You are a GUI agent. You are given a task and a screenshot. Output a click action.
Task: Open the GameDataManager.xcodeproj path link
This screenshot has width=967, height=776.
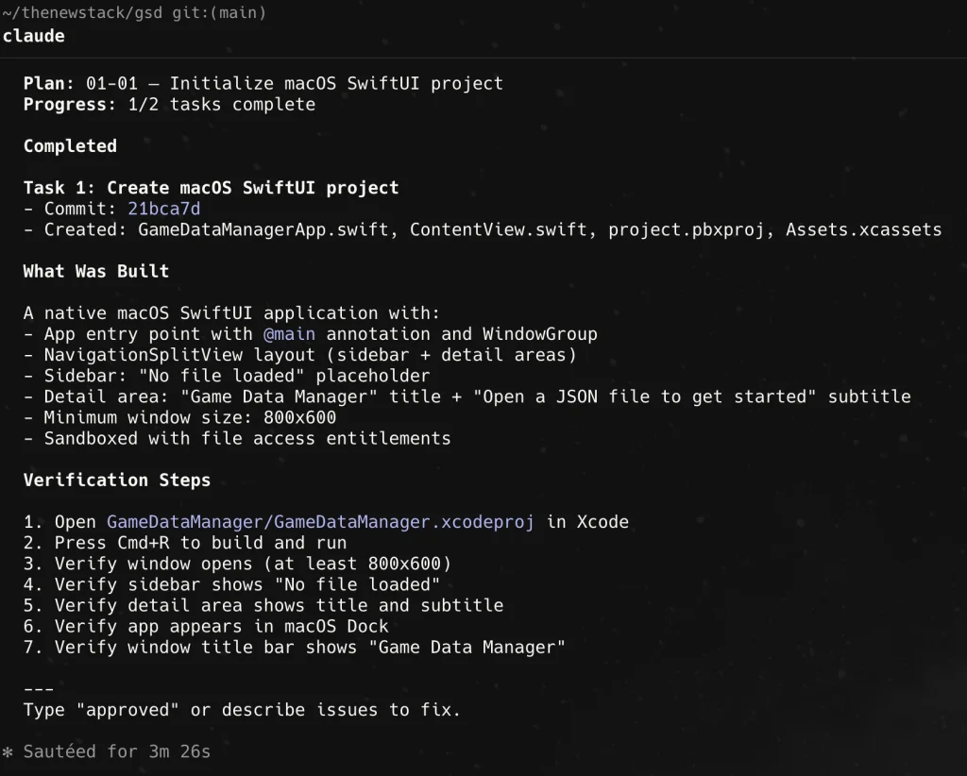click(x=321, y=522)
